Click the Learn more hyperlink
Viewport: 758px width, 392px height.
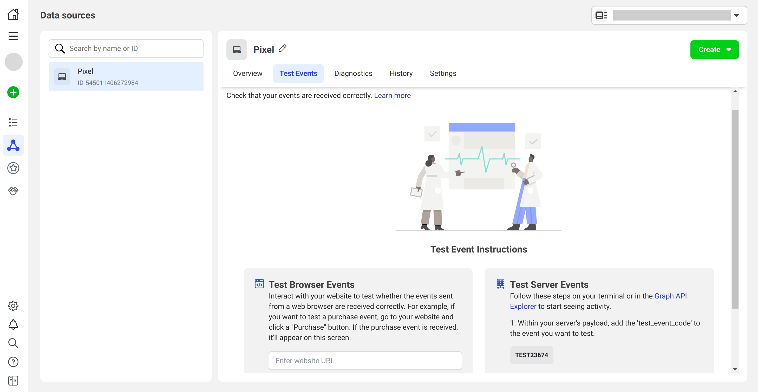point(392,95)
